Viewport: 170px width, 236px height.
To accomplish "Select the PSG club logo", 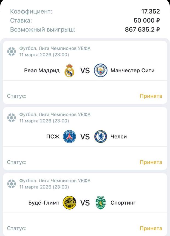I will [x=69, y=136].
